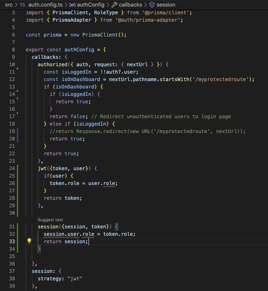Click authConfig in the export declaration

79,50
